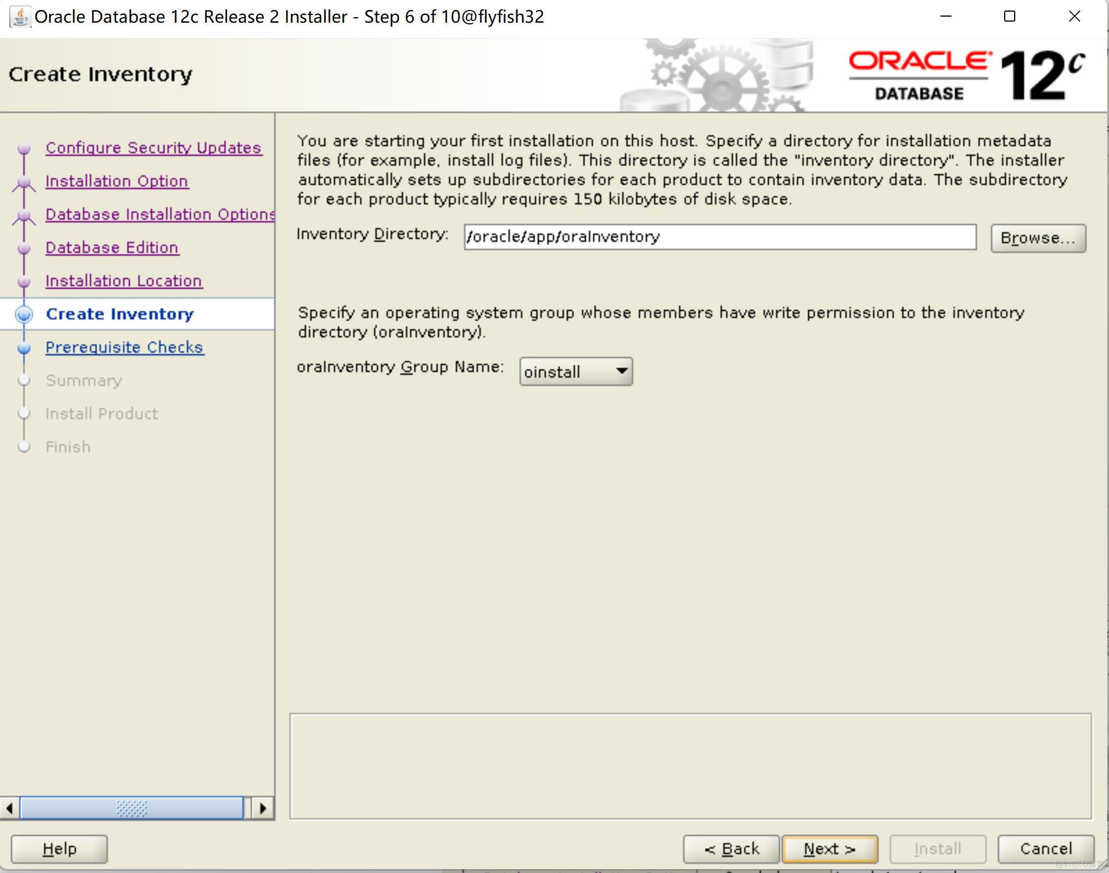
Task: Close the installer window
Action: [x=1074, y=17]
